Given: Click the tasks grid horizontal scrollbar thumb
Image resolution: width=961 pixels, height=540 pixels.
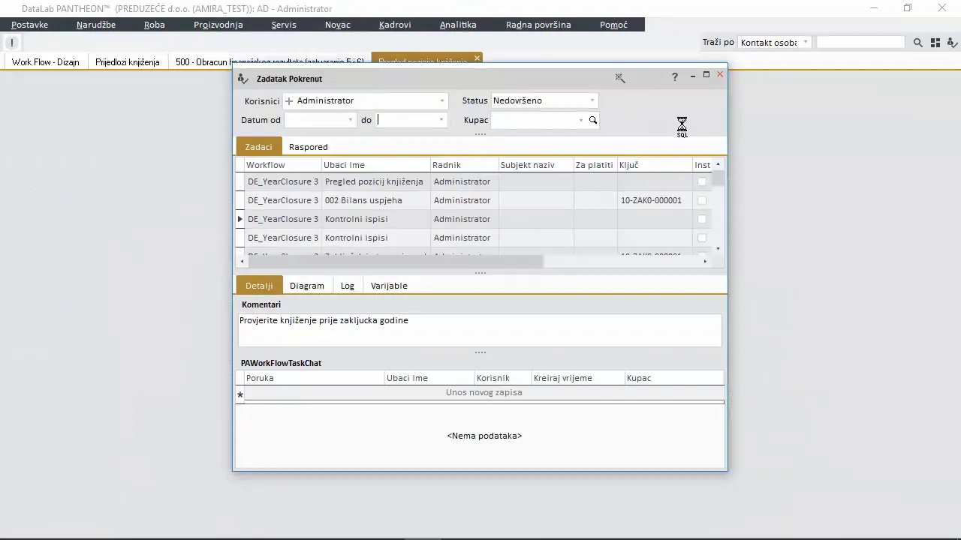Looking at the screenshot, I should click(395, 261).
